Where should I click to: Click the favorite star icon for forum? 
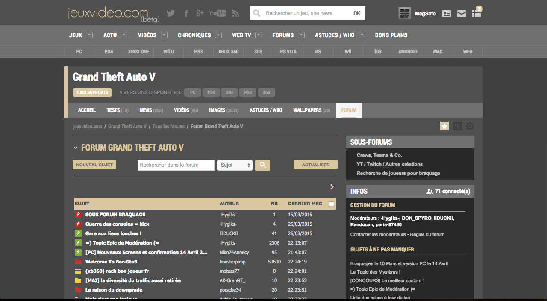(444, 126)
